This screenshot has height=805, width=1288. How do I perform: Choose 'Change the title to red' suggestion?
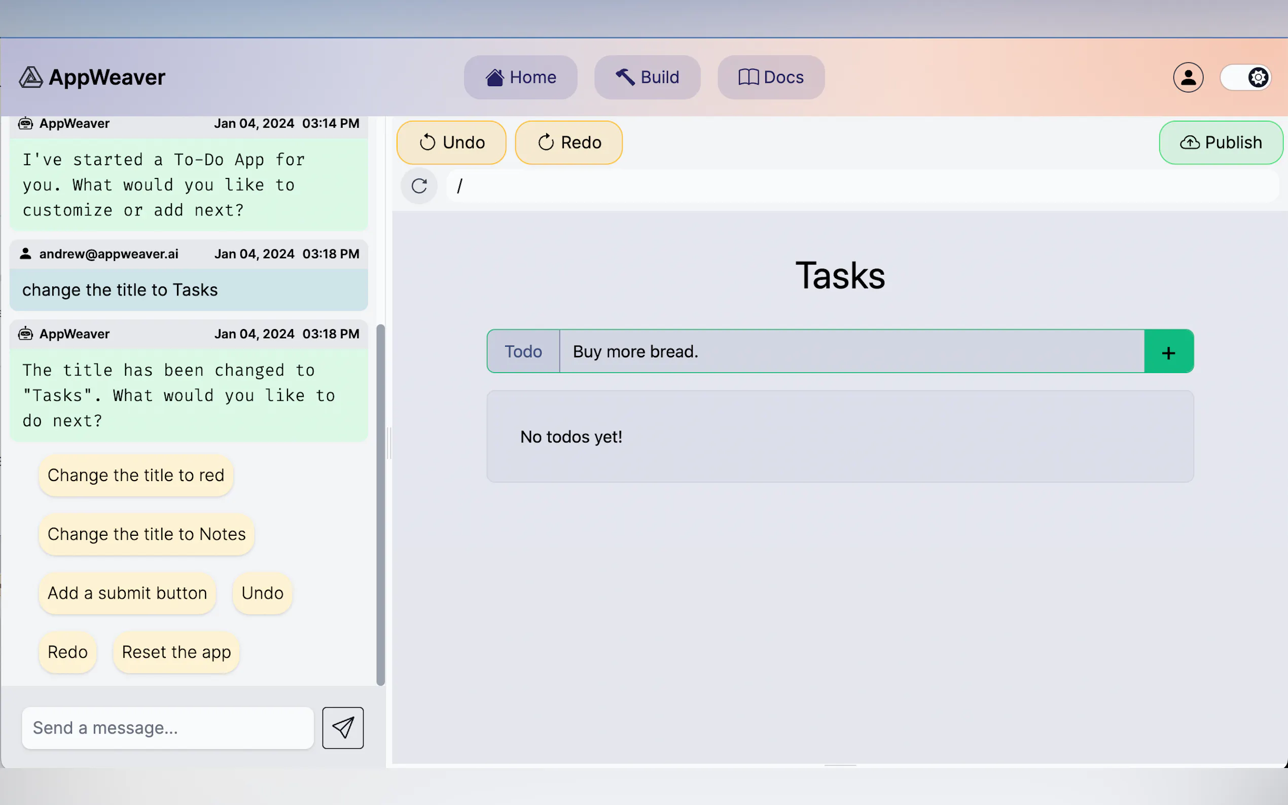pos(136,475)
